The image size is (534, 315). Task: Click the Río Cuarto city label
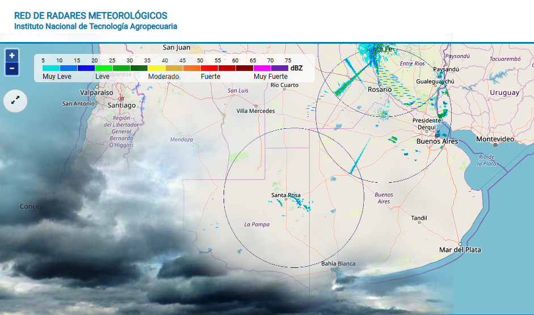[x=284, y=85]
